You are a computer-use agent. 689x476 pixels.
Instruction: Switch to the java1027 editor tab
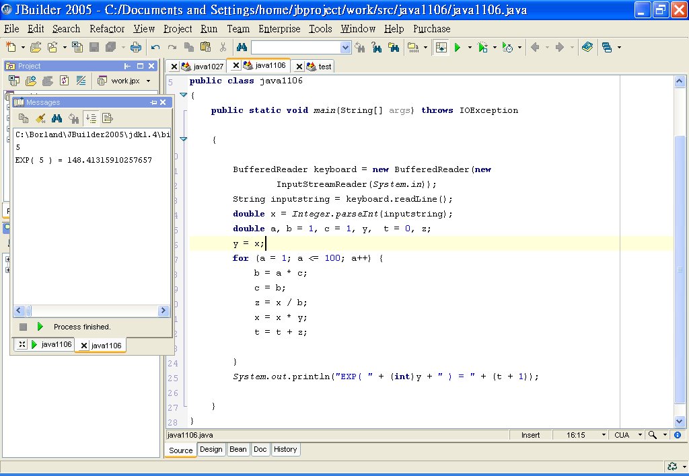[x=209, y=67]
